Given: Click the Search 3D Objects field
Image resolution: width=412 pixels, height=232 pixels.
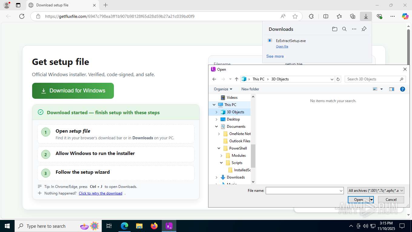Looking at the screenshot, I should (x=375, y=79).
